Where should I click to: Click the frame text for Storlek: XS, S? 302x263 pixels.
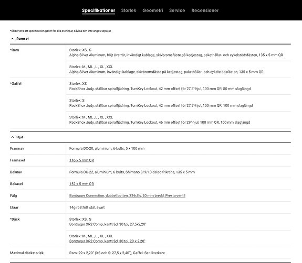pyautogui.click(x=176, y=55)
